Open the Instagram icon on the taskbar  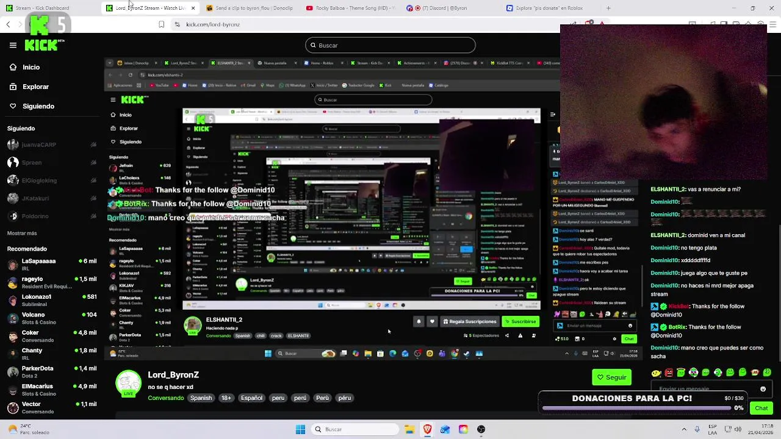pos(463,429)
